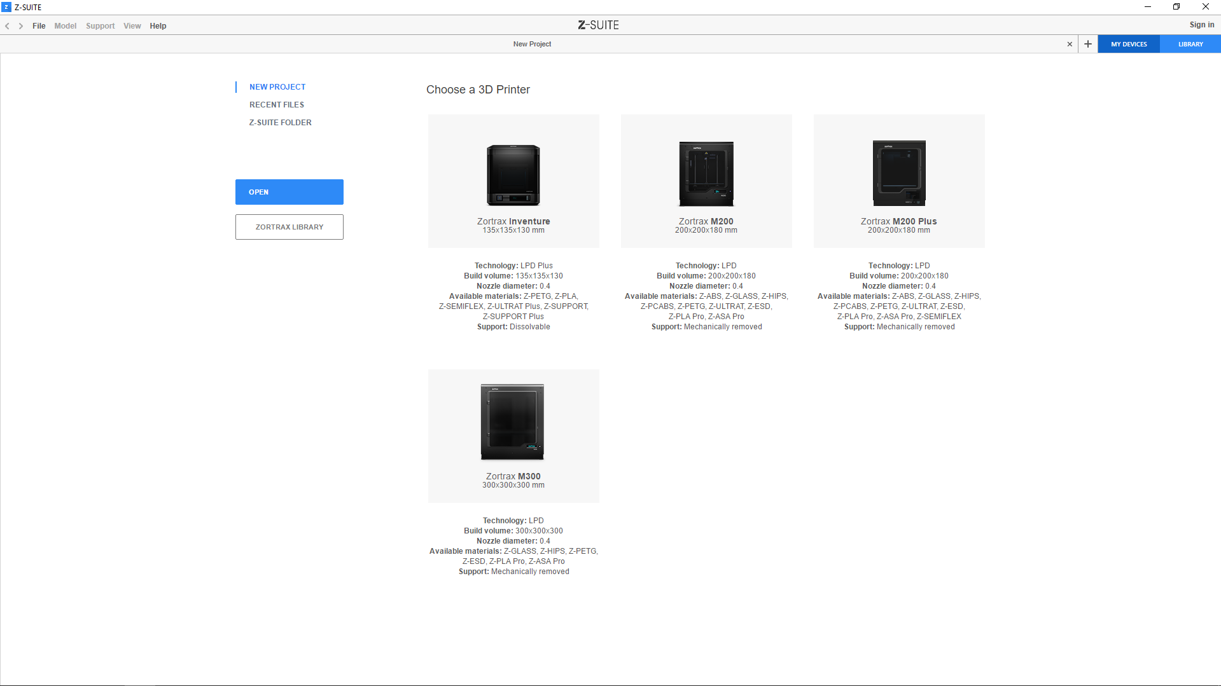
Task: Open the File menu
Action: pos(39,26)
